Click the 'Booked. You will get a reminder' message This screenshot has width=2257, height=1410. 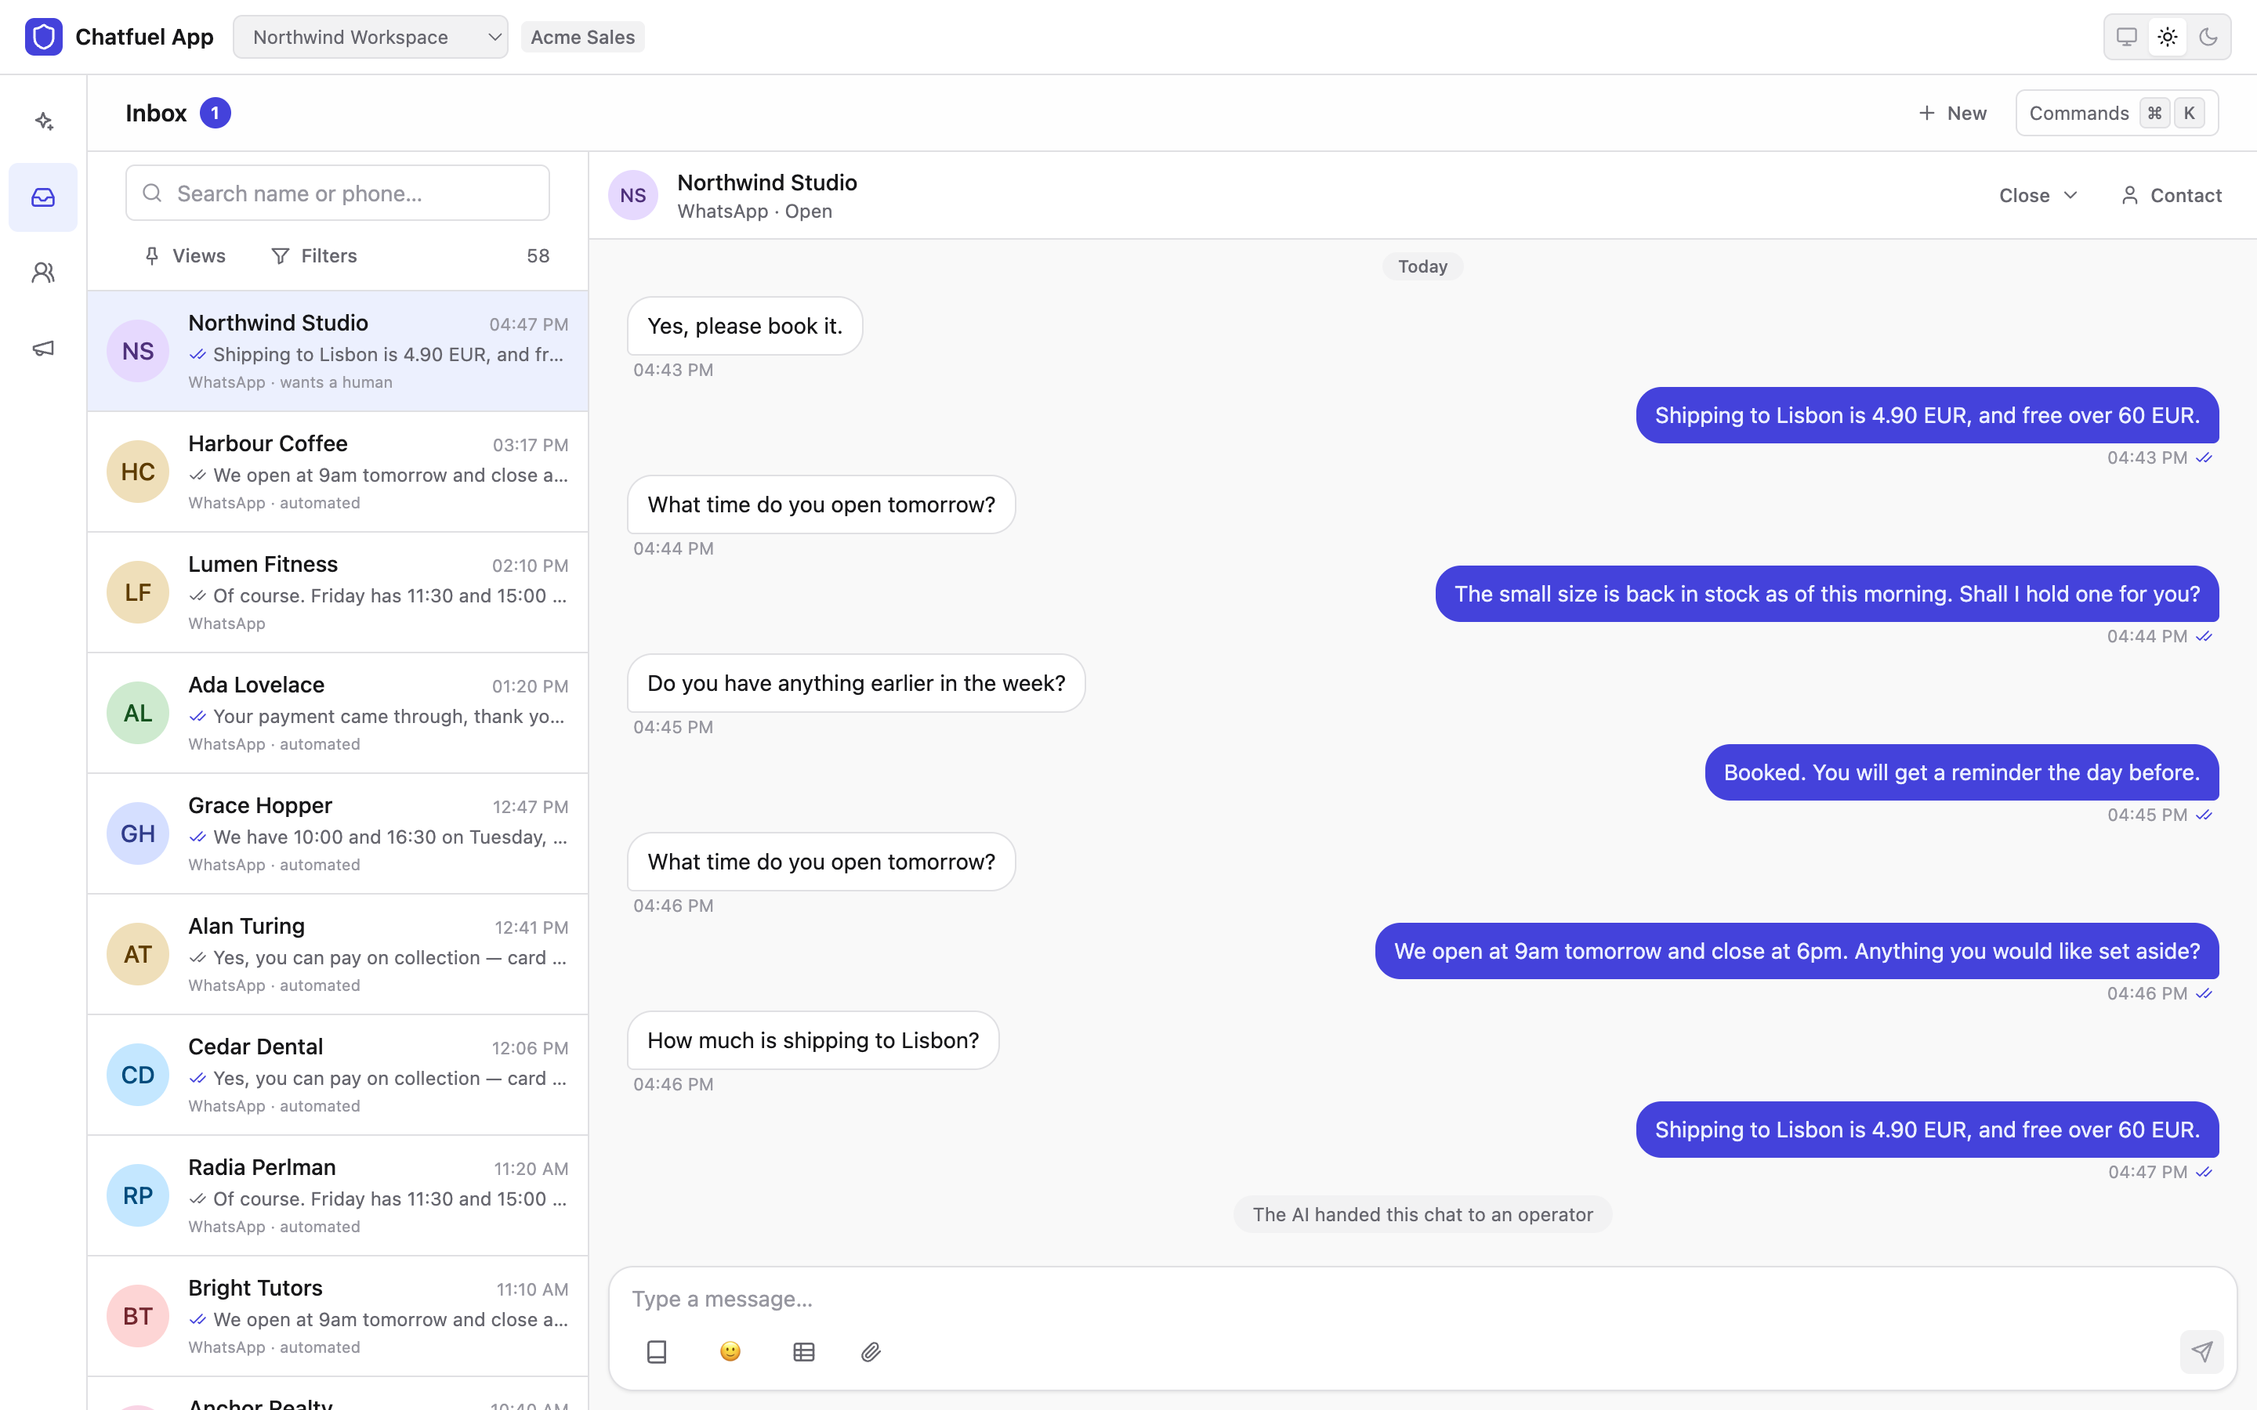pyautogui.click(x=1962, y=772)
